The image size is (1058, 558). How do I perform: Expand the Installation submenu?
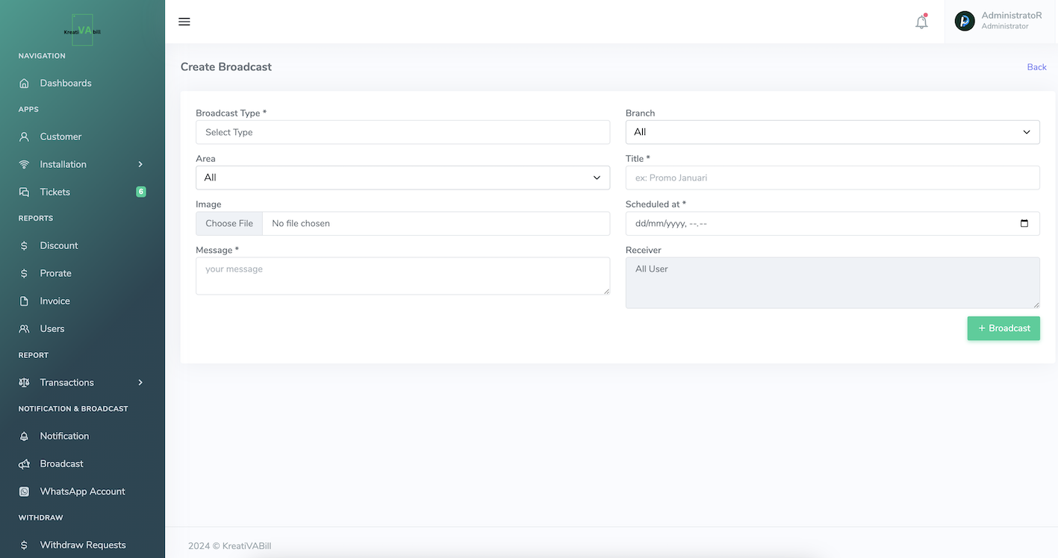140,164
